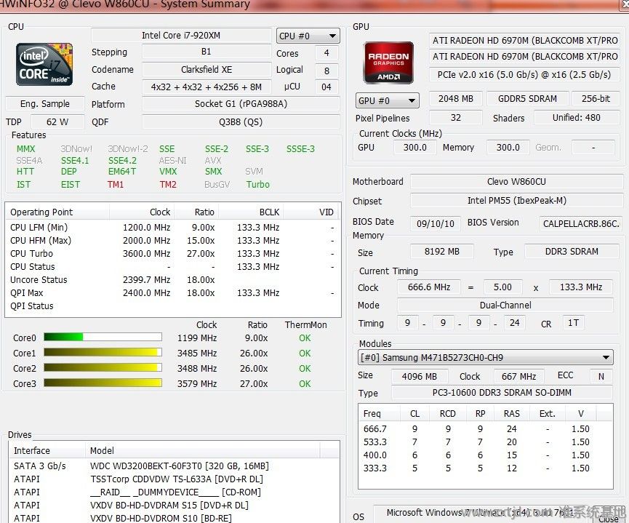Viewport: 629px width, 523px height.
Task: Click the 2048 MB video memory field
Action: (x=455, y=99)
